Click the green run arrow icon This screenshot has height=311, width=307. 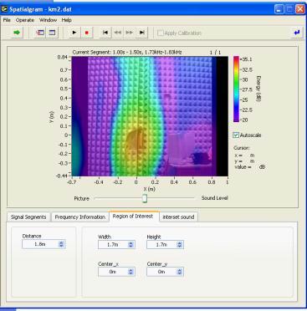17,33
